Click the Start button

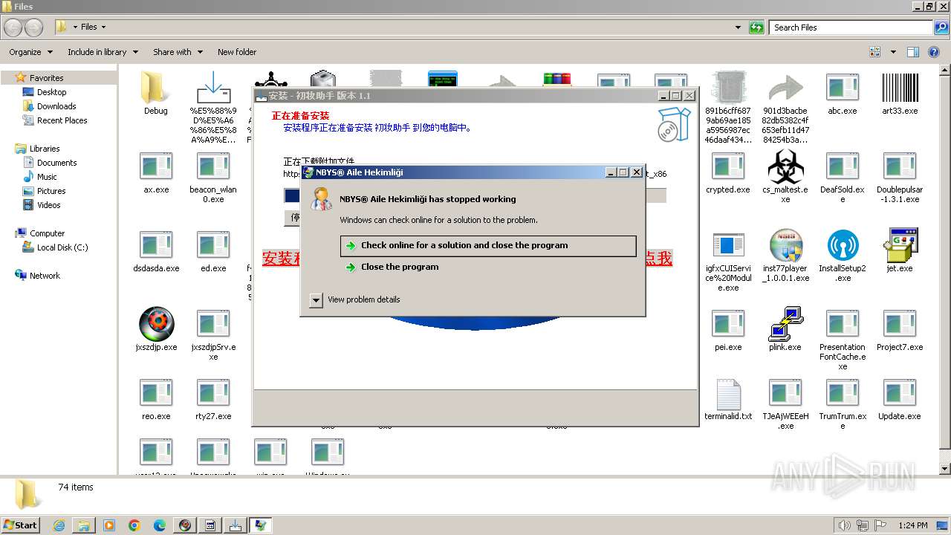(x=21, y=525)
